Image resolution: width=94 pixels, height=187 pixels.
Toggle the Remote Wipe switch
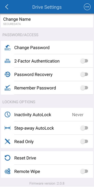(84, 171)
